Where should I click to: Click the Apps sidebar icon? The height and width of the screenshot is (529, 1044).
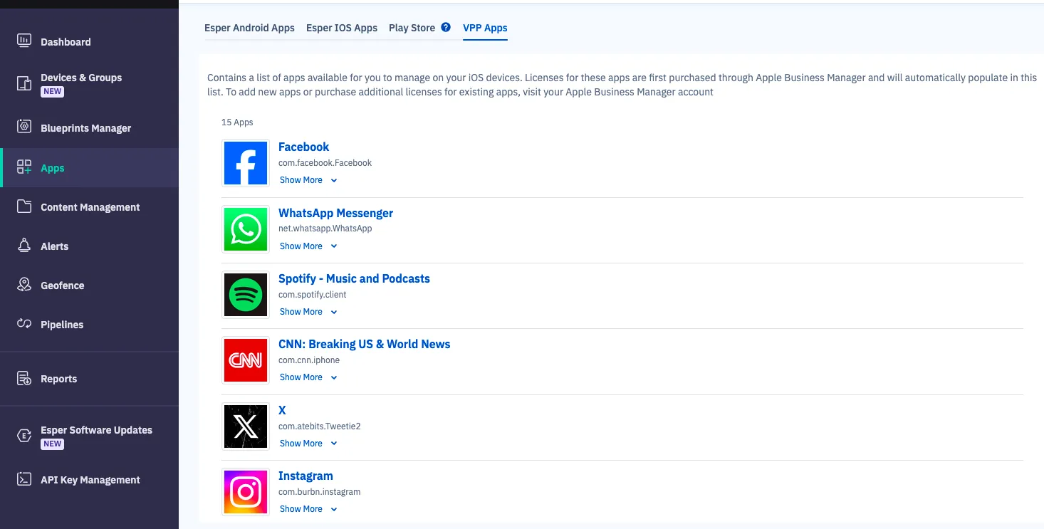[24, 167]
